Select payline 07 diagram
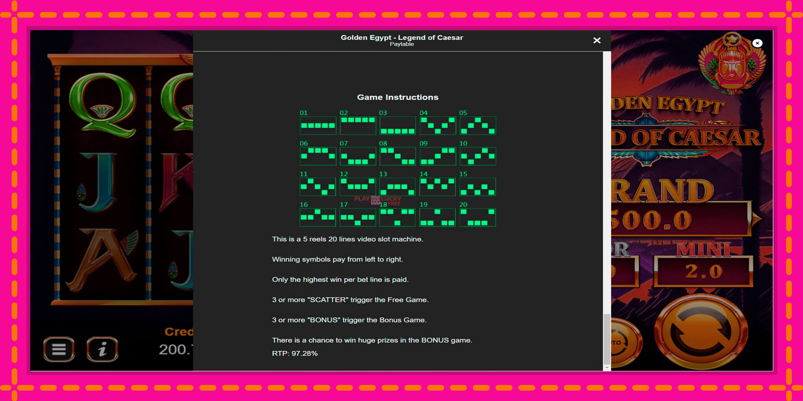Viewport: 803px width, 401px height. coord(358,156)
